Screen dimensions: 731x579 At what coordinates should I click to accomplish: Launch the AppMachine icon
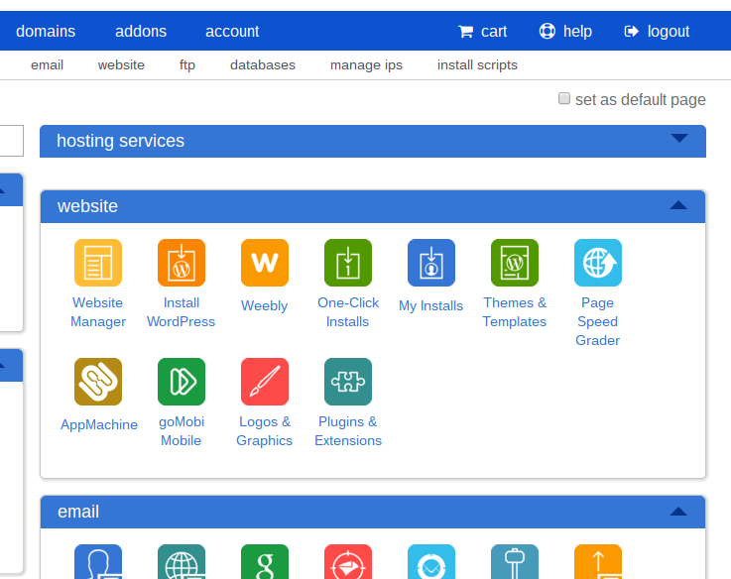tap(98, 382)
